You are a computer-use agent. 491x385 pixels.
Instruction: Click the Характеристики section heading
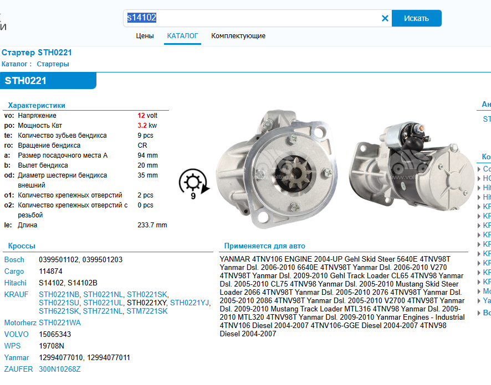[x=37, y=105]
